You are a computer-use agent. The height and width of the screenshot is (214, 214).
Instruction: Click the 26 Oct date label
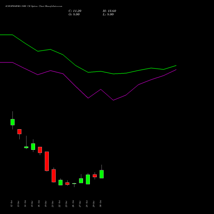click(x=73, y=204)
